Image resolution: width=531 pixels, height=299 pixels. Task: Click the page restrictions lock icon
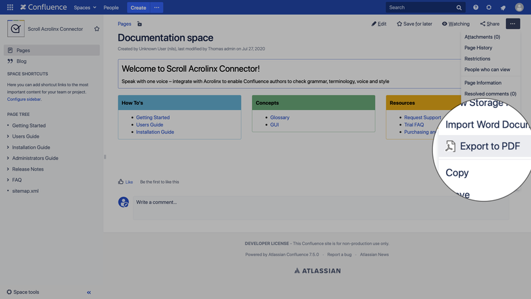[139, 24]
